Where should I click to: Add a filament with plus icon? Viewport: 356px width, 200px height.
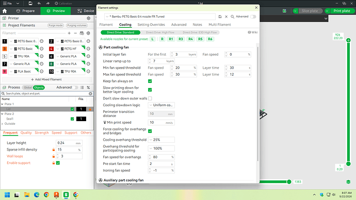pyautogui.click(x=69, y=33)
